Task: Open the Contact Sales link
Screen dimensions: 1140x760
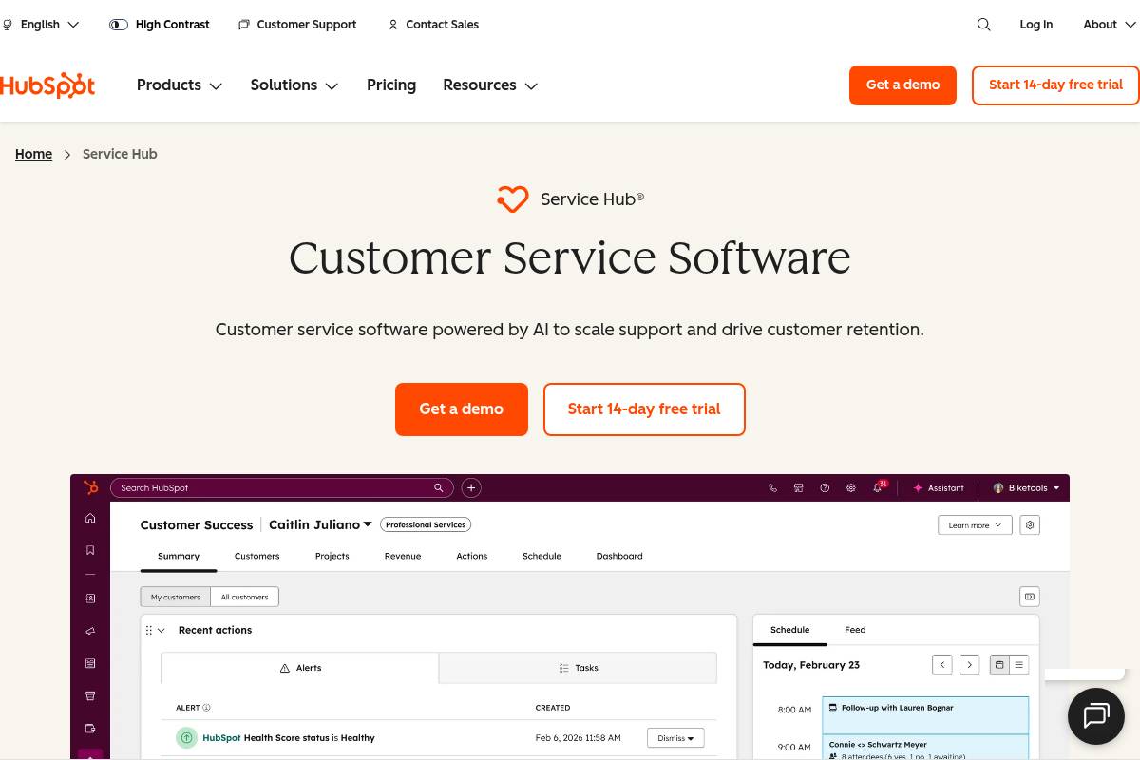Action: (x=433, y=25)
